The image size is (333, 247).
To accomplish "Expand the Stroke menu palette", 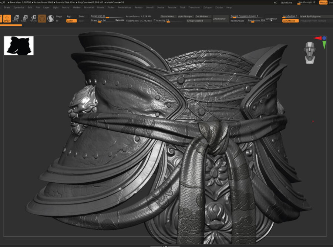I will pos(160,7).
